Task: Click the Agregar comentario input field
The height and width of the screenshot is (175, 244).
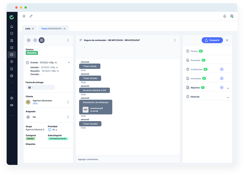Action: pos(128,159)
